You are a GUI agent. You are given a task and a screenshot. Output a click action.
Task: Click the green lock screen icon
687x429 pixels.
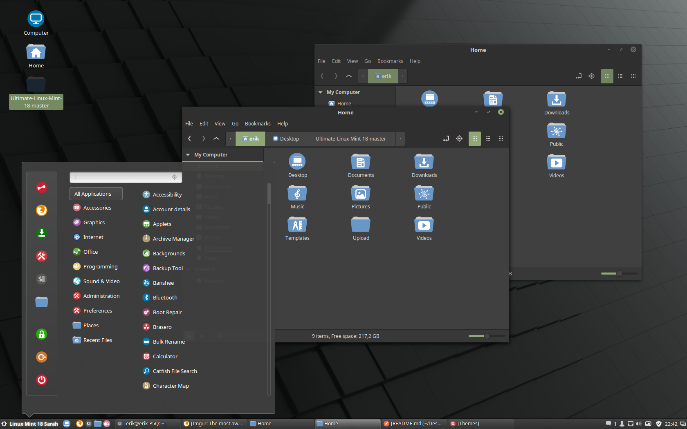coord(42,334)
